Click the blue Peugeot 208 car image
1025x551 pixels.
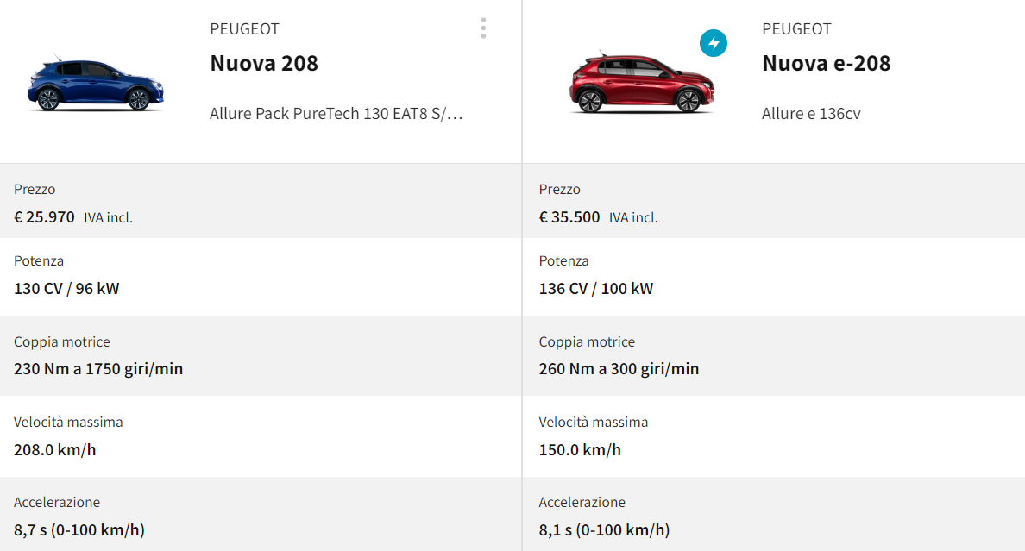click(x=95, y=85)
